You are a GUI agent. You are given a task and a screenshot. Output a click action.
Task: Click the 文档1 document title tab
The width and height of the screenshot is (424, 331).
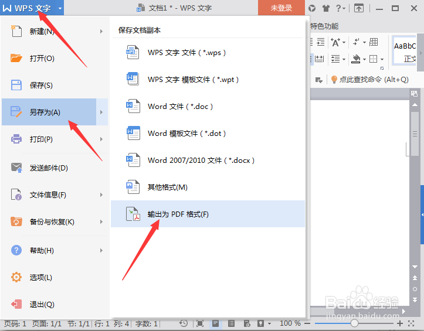(x=174, y=8)
